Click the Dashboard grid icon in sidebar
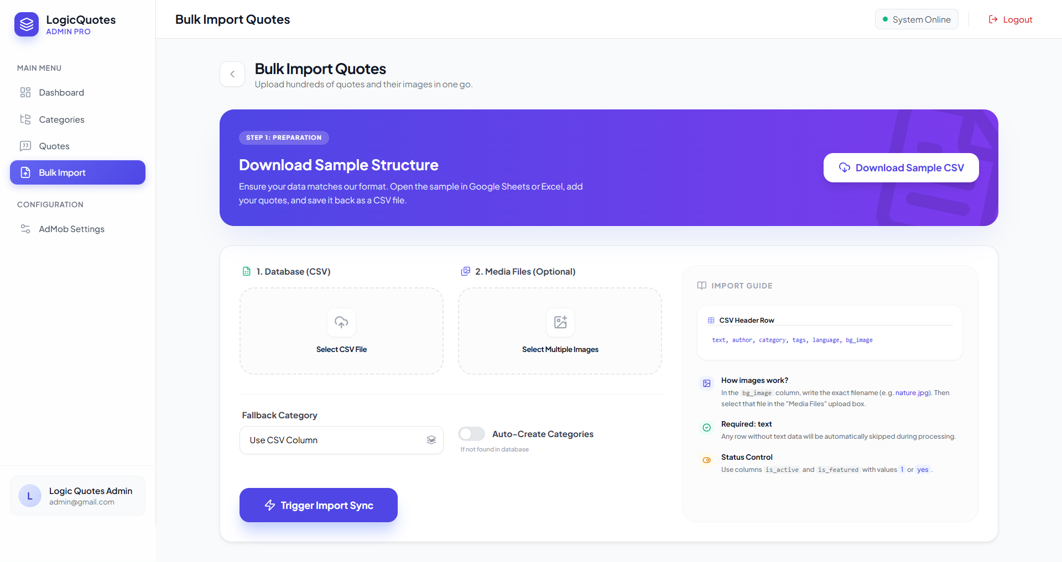The height and width of the screenshot is (562, 1062). pos(25,92)
